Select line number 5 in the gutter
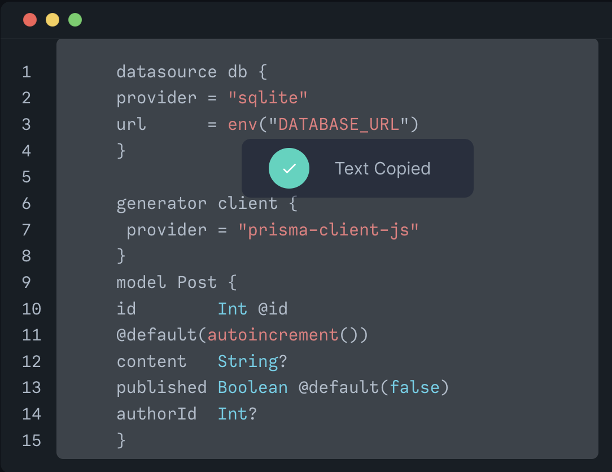This screenshot has height=472, width=612. (27, 177)
